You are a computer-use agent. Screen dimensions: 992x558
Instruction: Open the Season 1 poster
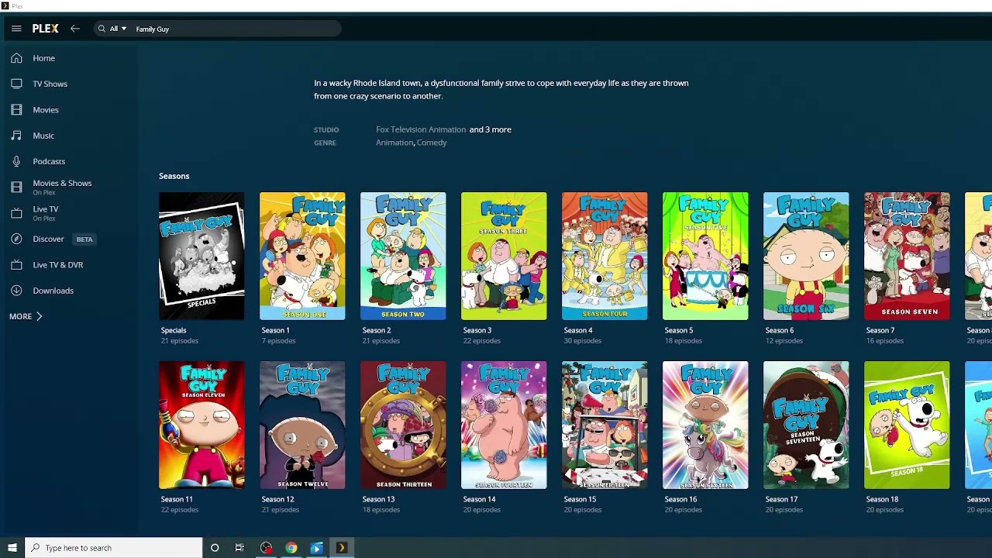click(302, 256)
